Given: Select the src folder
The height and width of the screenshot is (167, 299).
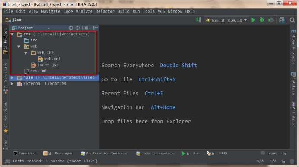Looking at the screenshot, I should pyautogui.click(x=31, y=40).
